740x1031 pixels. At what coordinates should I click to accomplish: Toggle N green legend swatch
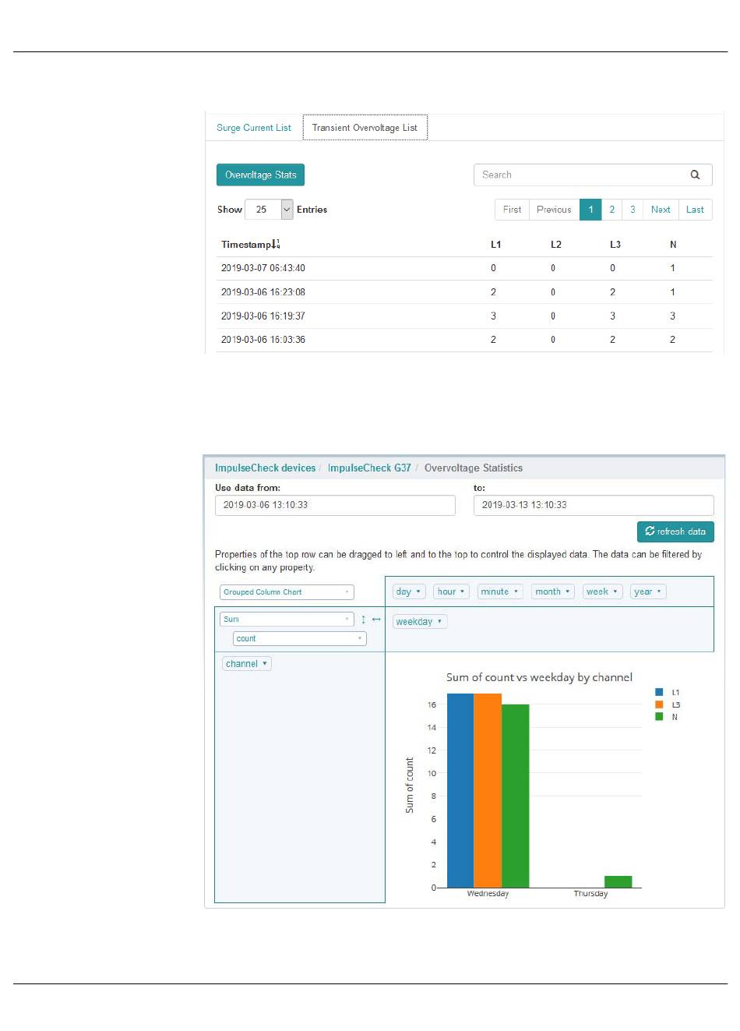tap(659, 717)
